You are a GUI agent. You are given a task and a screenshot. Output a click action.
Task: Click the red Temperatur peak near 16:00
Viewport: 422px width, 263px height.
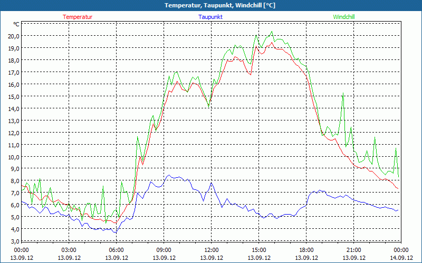(272, 43)
